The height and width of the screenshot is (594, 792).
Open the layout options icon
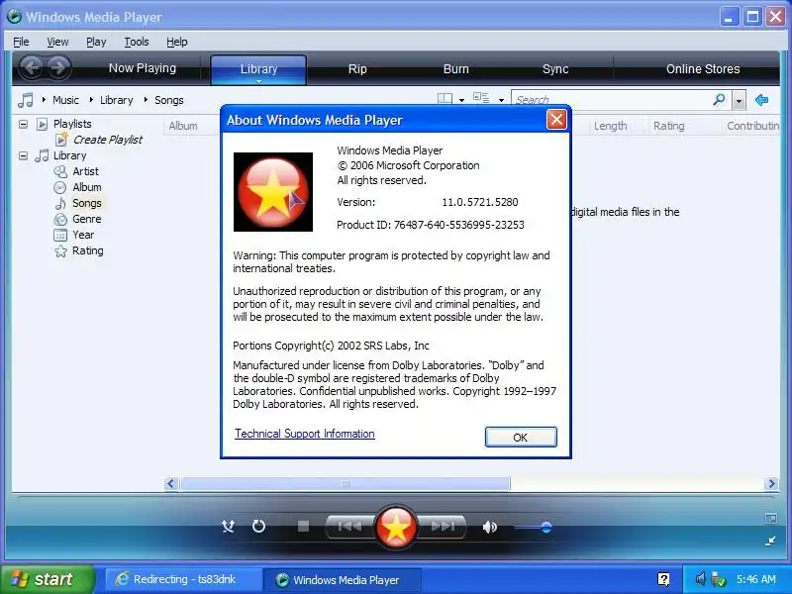(445, 100)
